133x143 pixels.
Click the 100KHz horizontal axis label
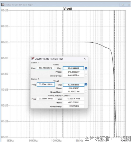[x=56, y=141]
